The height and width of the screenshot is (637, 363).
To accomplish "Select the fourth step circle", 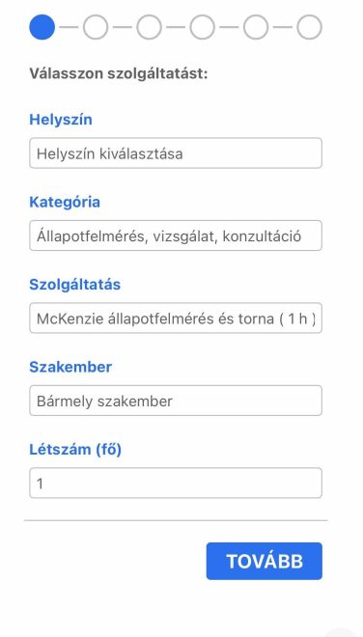I will [x=202, y=27].
